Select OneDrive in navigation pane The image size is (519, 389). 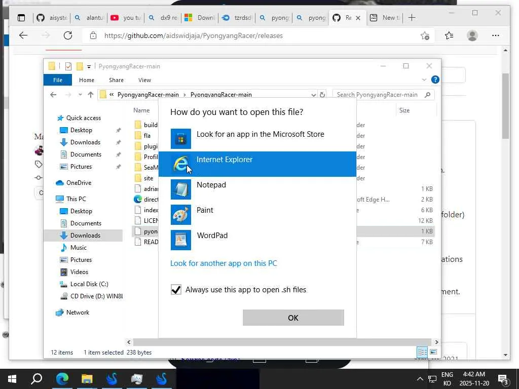(79, 182)
